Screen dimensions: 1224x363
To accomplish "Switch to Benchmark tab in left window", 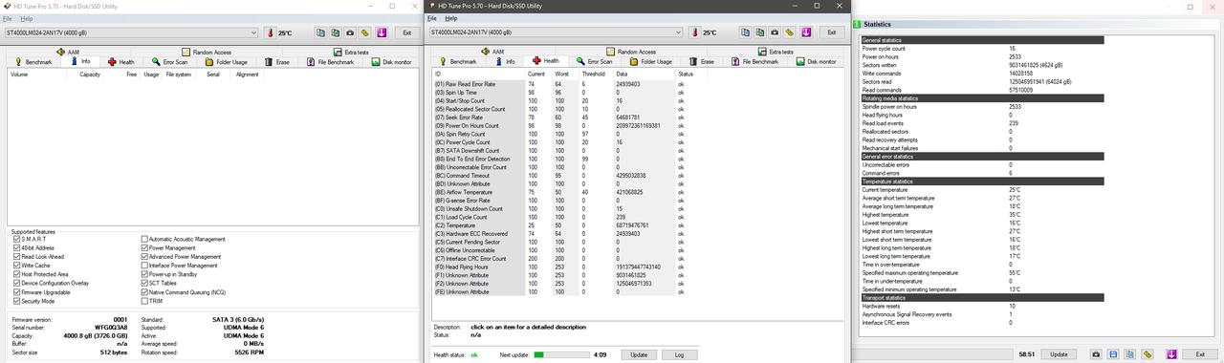I will click(33, 61).
